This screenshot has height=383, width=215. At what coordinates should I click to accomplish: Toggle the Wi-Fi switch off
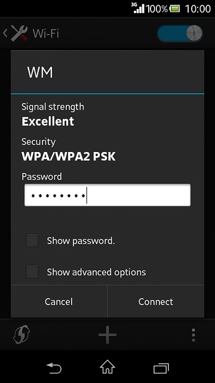pyautogui.click(x=180, y=34)
